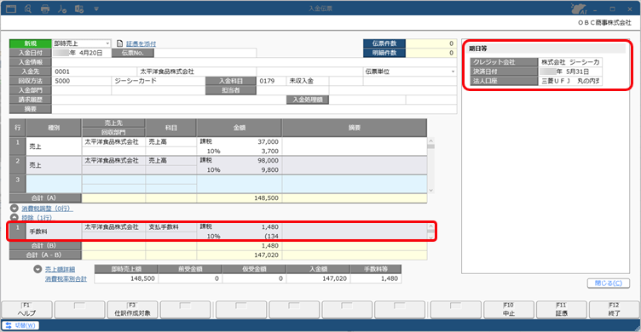Click the F11 証憑 button
Image resolution: width=641 pixels, height=332 pixels.
(561, 310)
